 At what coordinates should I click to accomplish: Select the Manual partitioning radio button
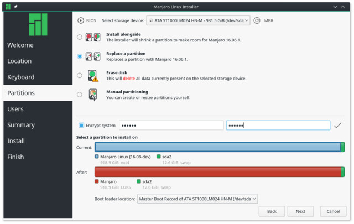[80, 95]
